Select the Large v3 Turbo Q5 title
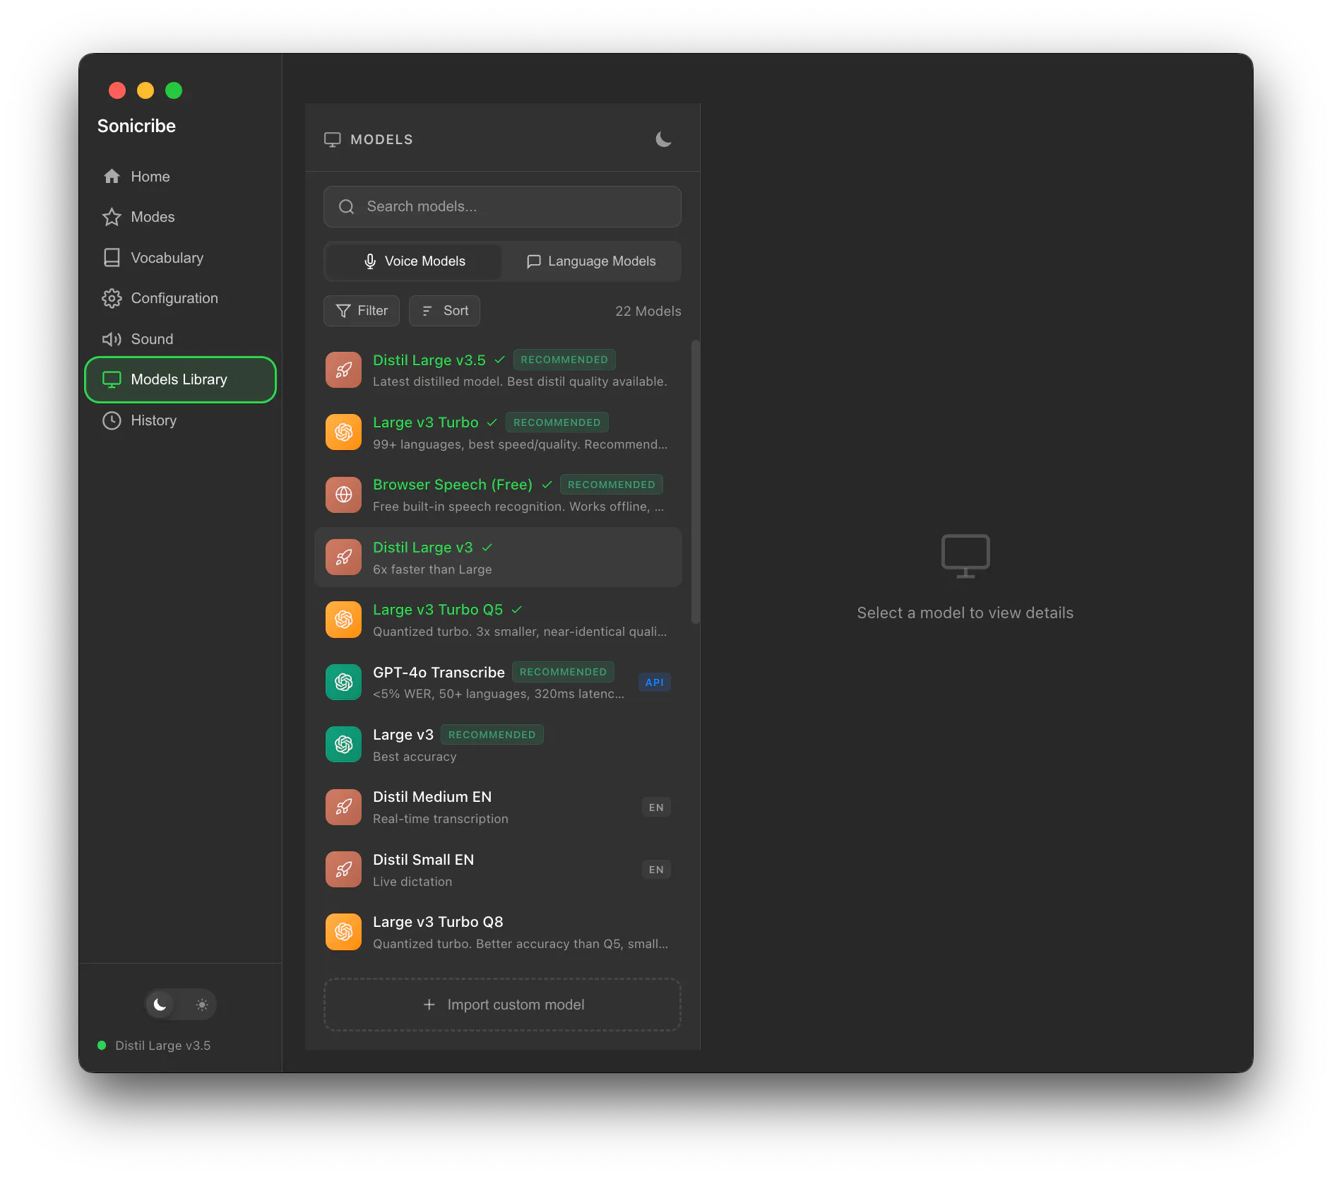Viewport: 1332px width, 1177px height. pos(438,610)
